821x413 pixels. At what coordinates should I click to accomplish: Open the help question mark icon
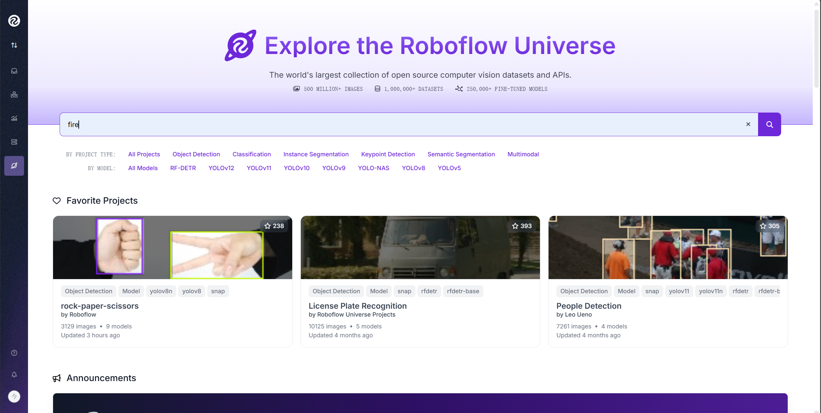(14, 353)
